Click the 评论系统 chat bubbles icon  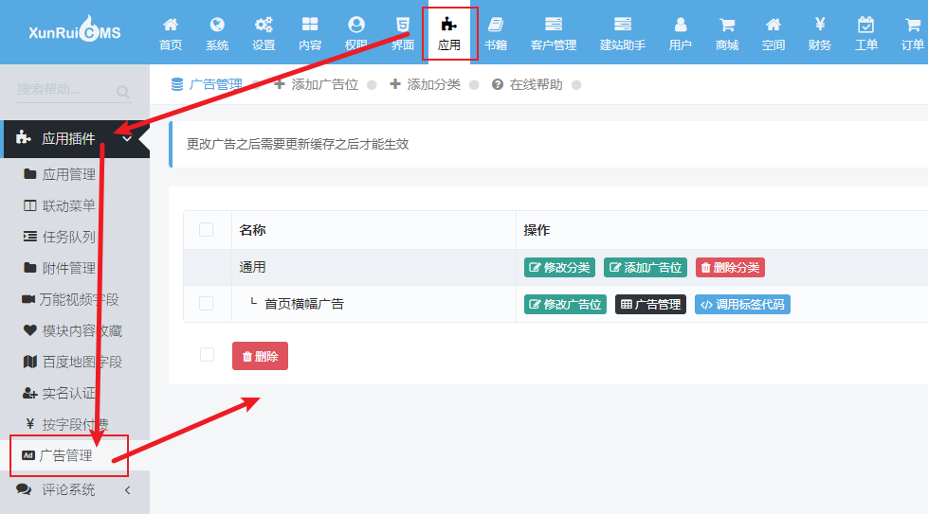[x=24, y=489]
